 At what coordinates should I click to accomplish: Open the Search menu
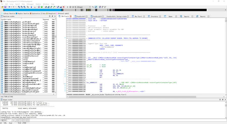17,4
